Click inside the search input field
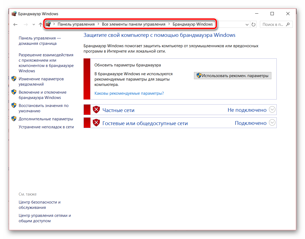305x239 pixels. pos(273,25)
